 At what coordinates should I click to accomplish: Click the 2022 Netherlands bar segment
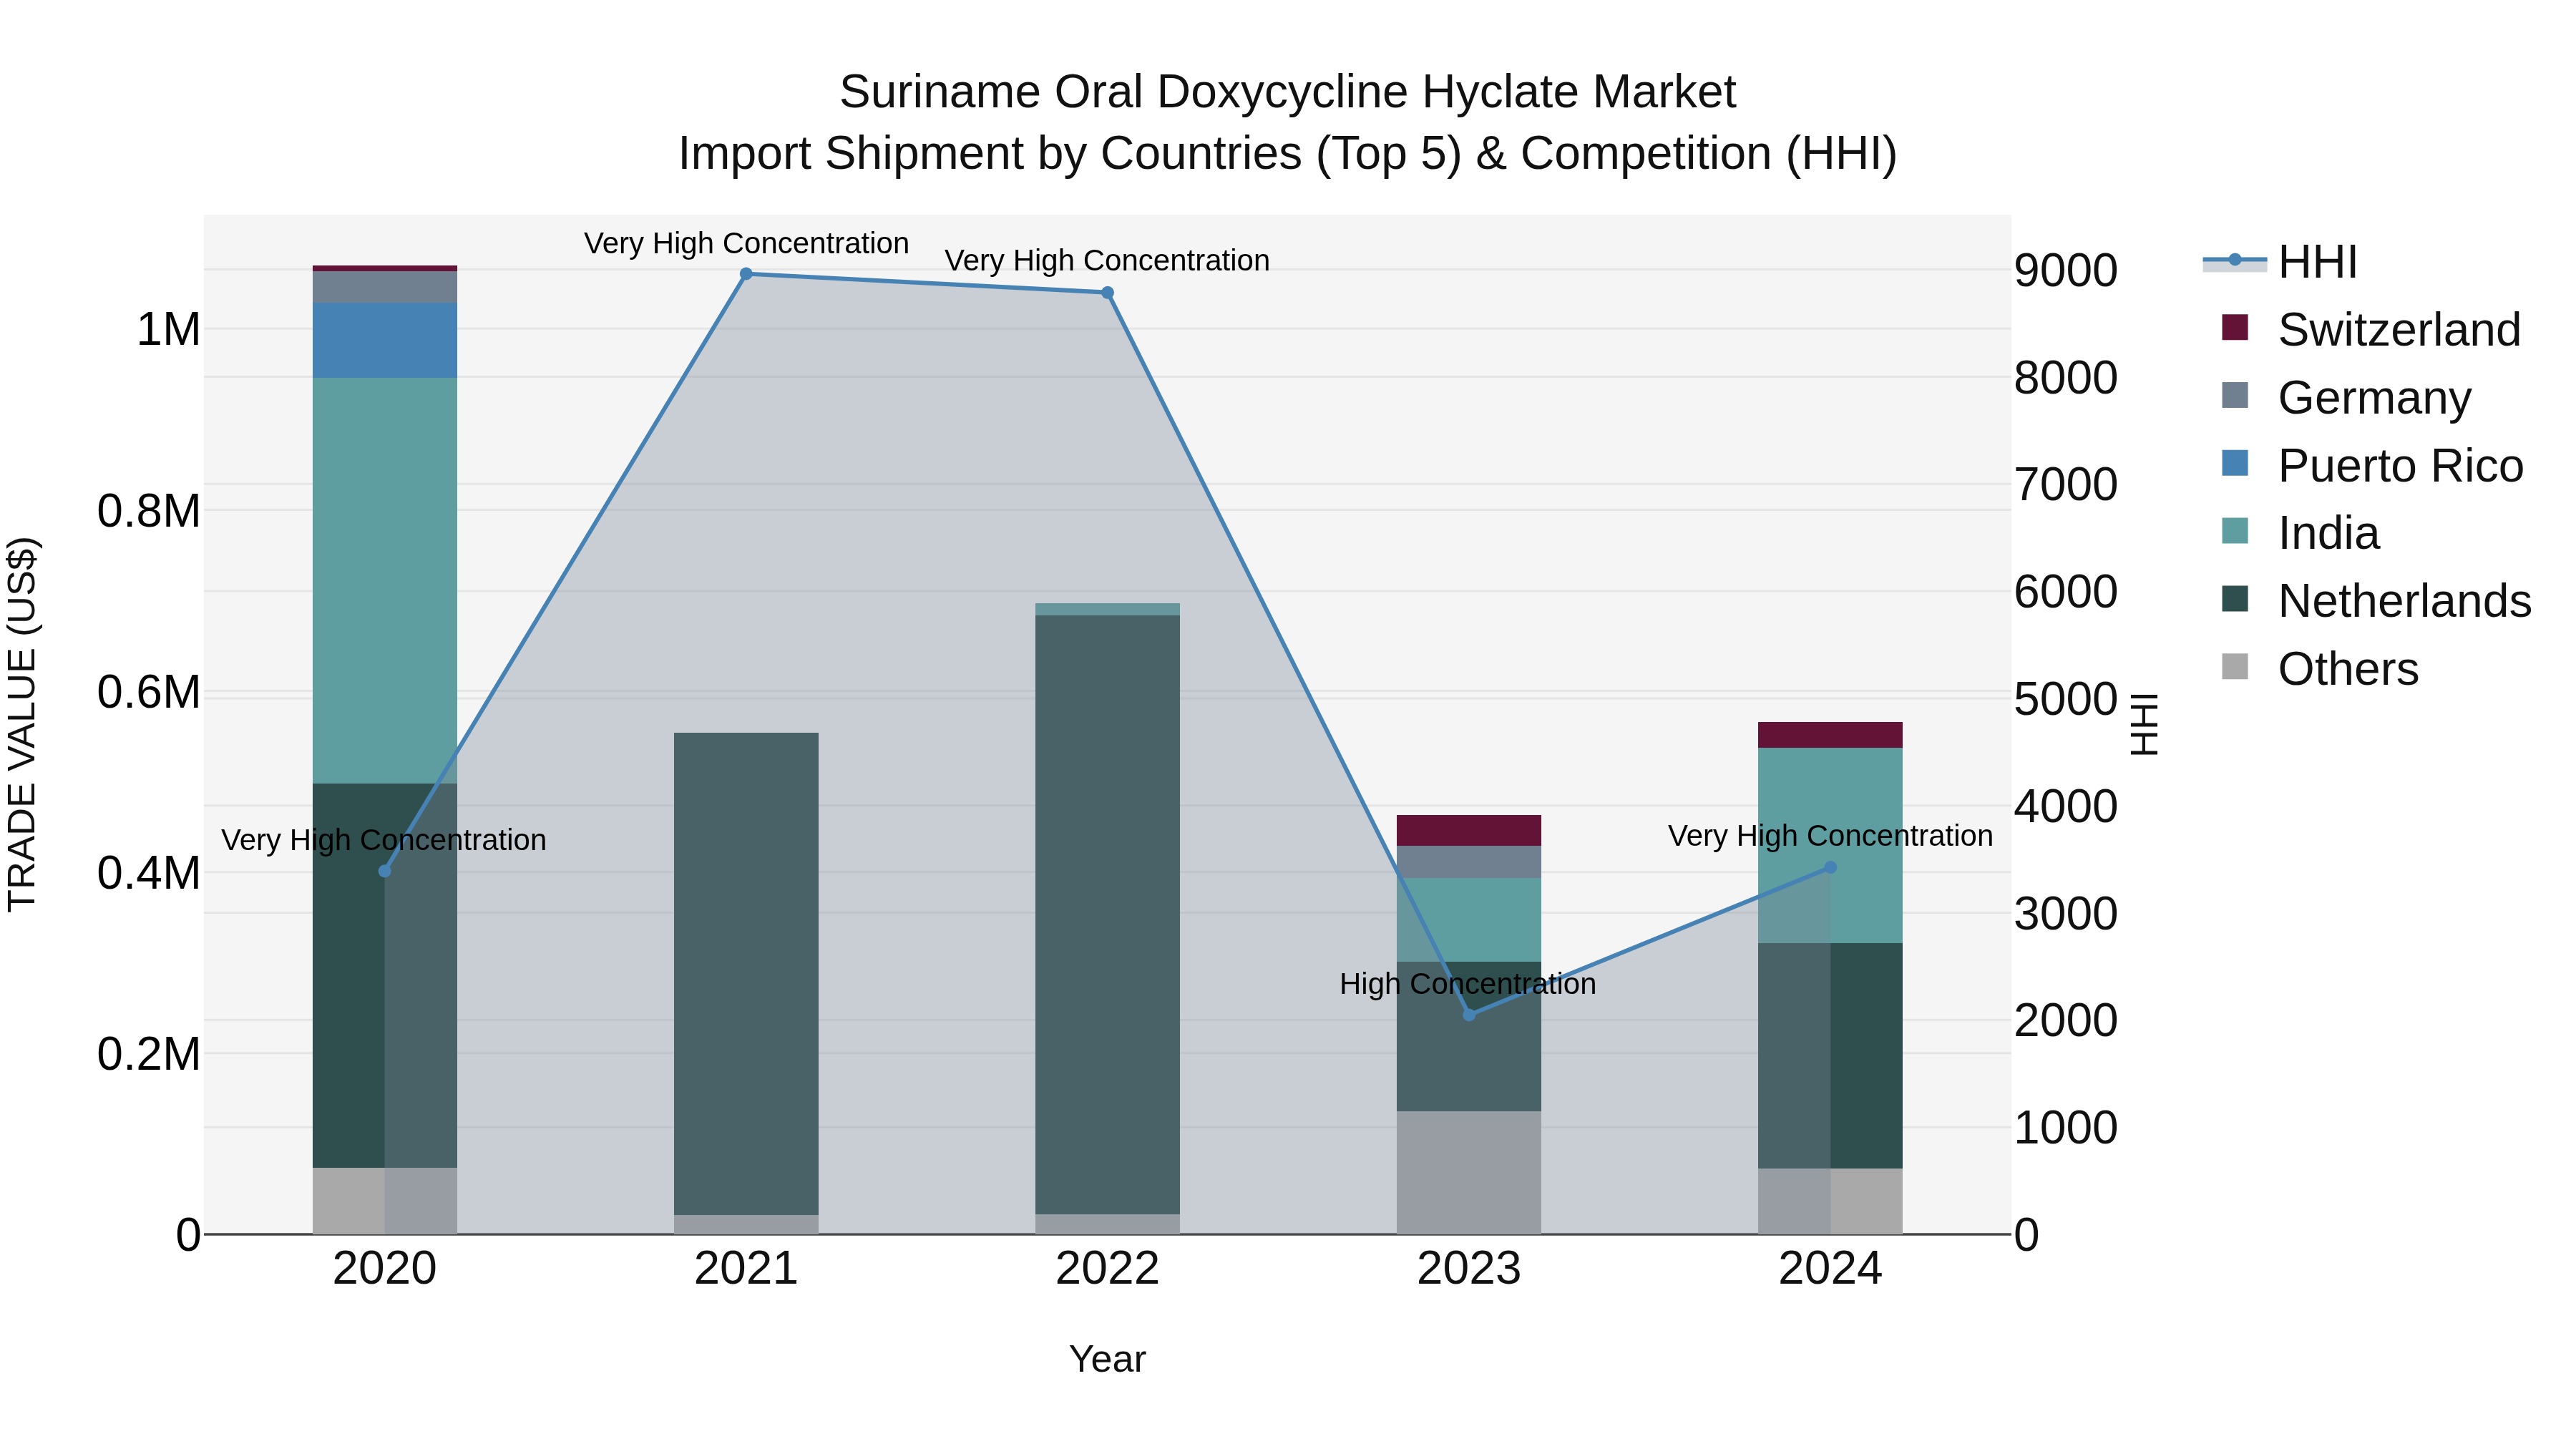coord(1108,915)
